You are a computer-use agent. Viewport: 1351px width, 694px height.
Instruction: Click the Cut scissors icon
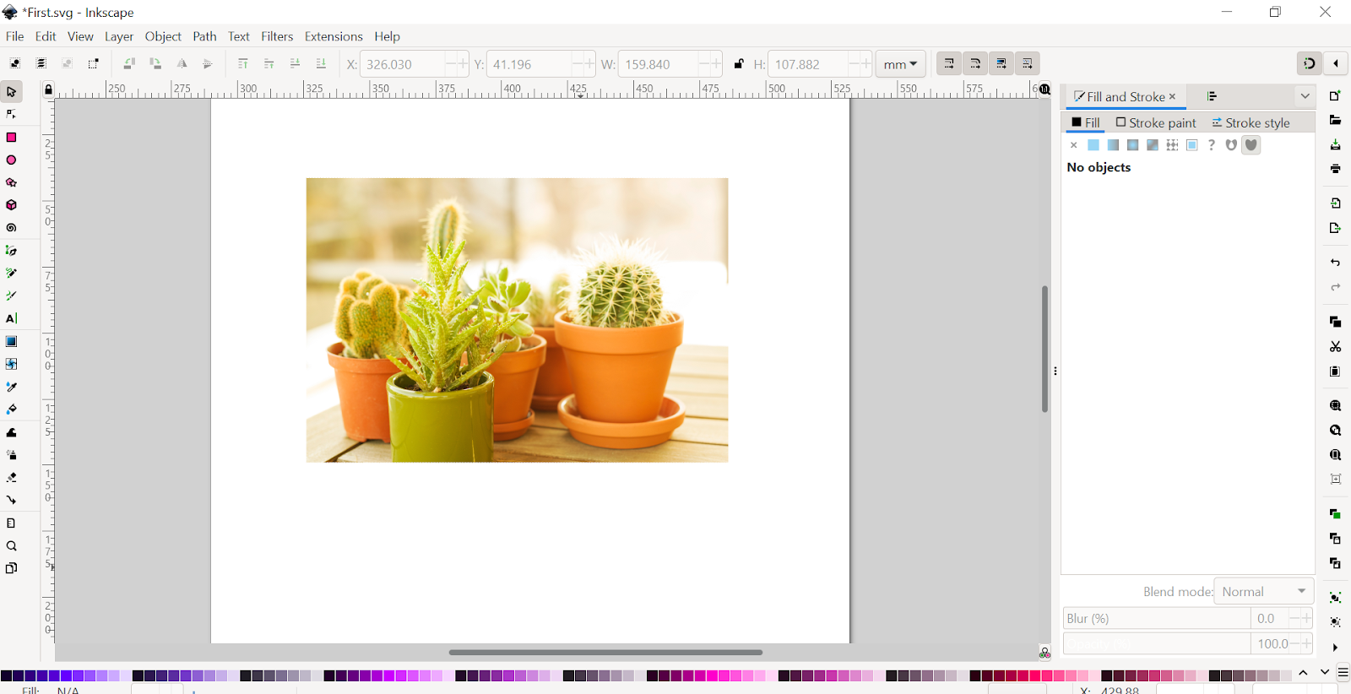tap(1335, 346)
